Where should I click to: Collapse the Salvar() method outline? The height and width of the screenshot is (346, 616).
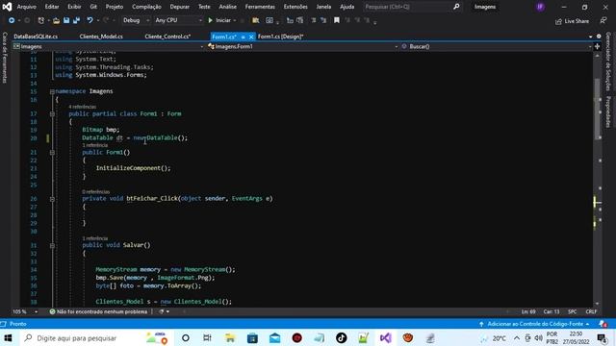(52, 246)
